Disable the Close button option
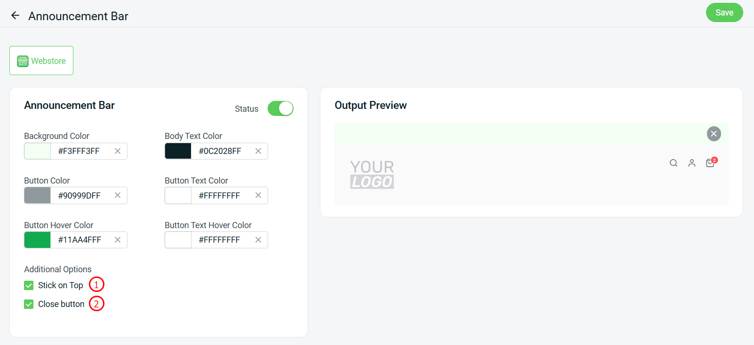Viewport: 754px width, 345px height. 29,304
